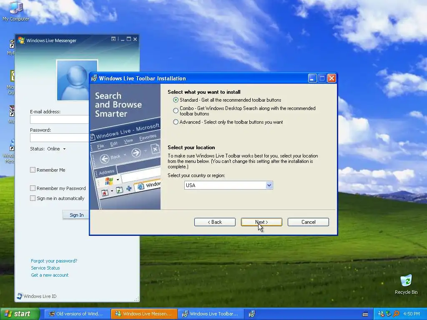Screen dimensions: 427x320
Task: Open My Computer desktop icon
Action: 16,11
